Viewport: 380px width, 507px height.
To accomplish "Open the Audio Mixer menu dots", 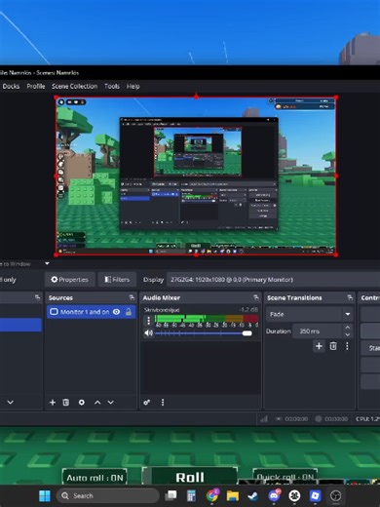I will pos(163,403).
